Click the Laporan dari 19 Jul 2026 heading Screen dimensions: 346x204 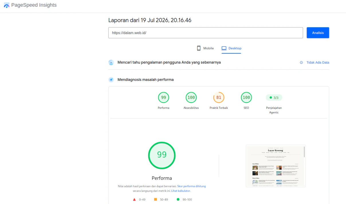coord(150,20)
